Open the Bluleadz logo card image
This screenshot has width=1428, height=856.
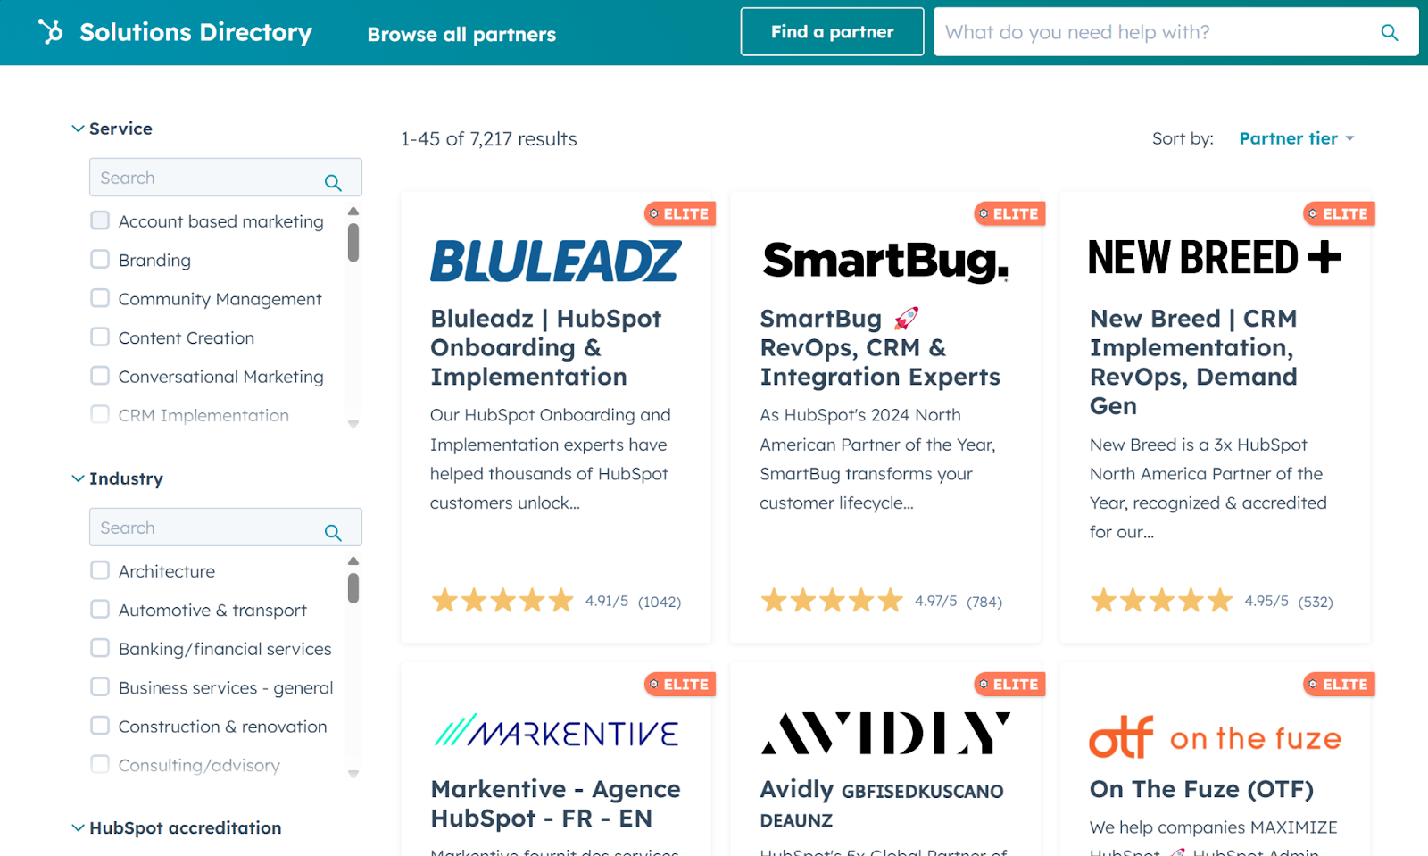(555, 261)
